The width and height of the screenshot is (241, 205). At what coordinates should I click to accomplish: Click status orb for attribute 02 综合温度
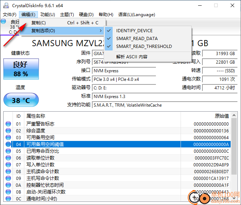8,131
